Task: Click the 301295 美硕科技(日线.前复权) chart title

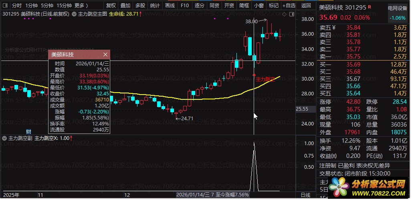Action: point(36,14)
